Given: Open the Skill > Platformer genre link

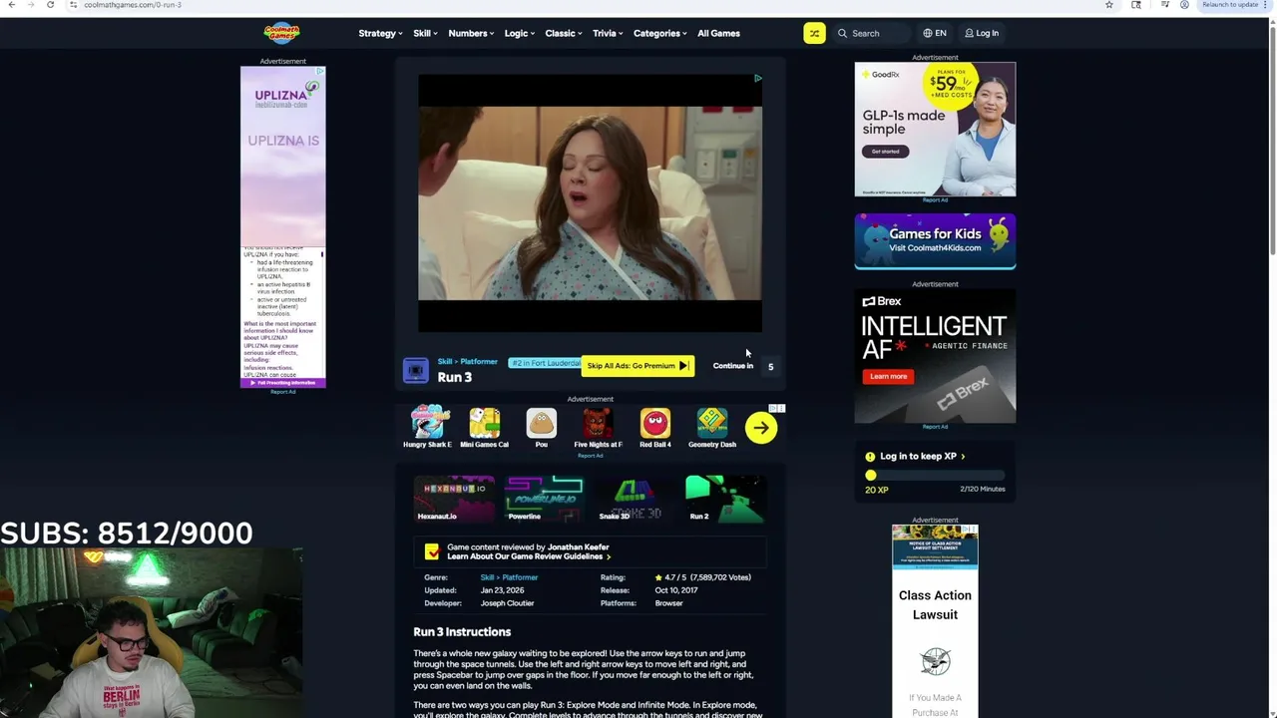Looking at the screenshot, I should (509, 577).
